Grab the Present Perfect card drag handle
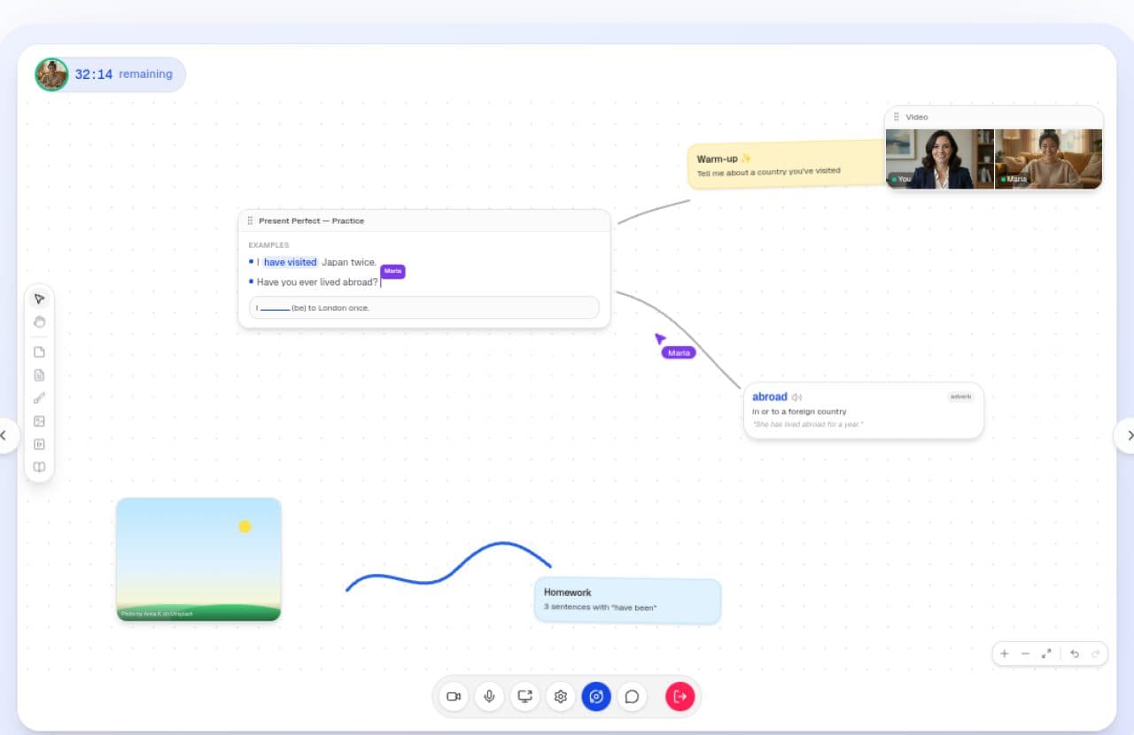The height and width of the screenshot is (735, 1134). point(250,220)
